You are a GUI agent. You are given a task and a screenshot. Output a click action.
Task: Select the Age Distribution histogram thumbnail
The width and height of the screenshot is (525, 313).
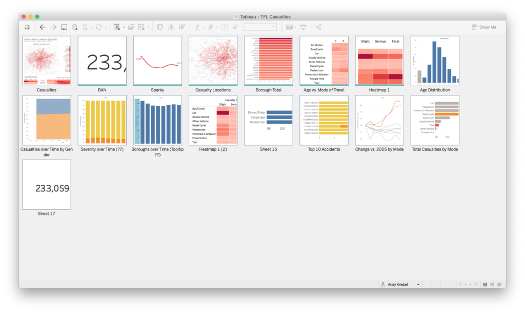coord(435,61)
